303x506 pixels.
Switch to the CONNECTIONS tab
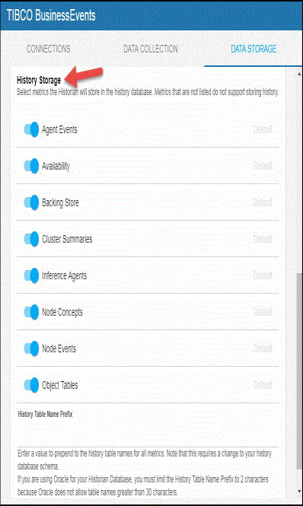point(48,49)
